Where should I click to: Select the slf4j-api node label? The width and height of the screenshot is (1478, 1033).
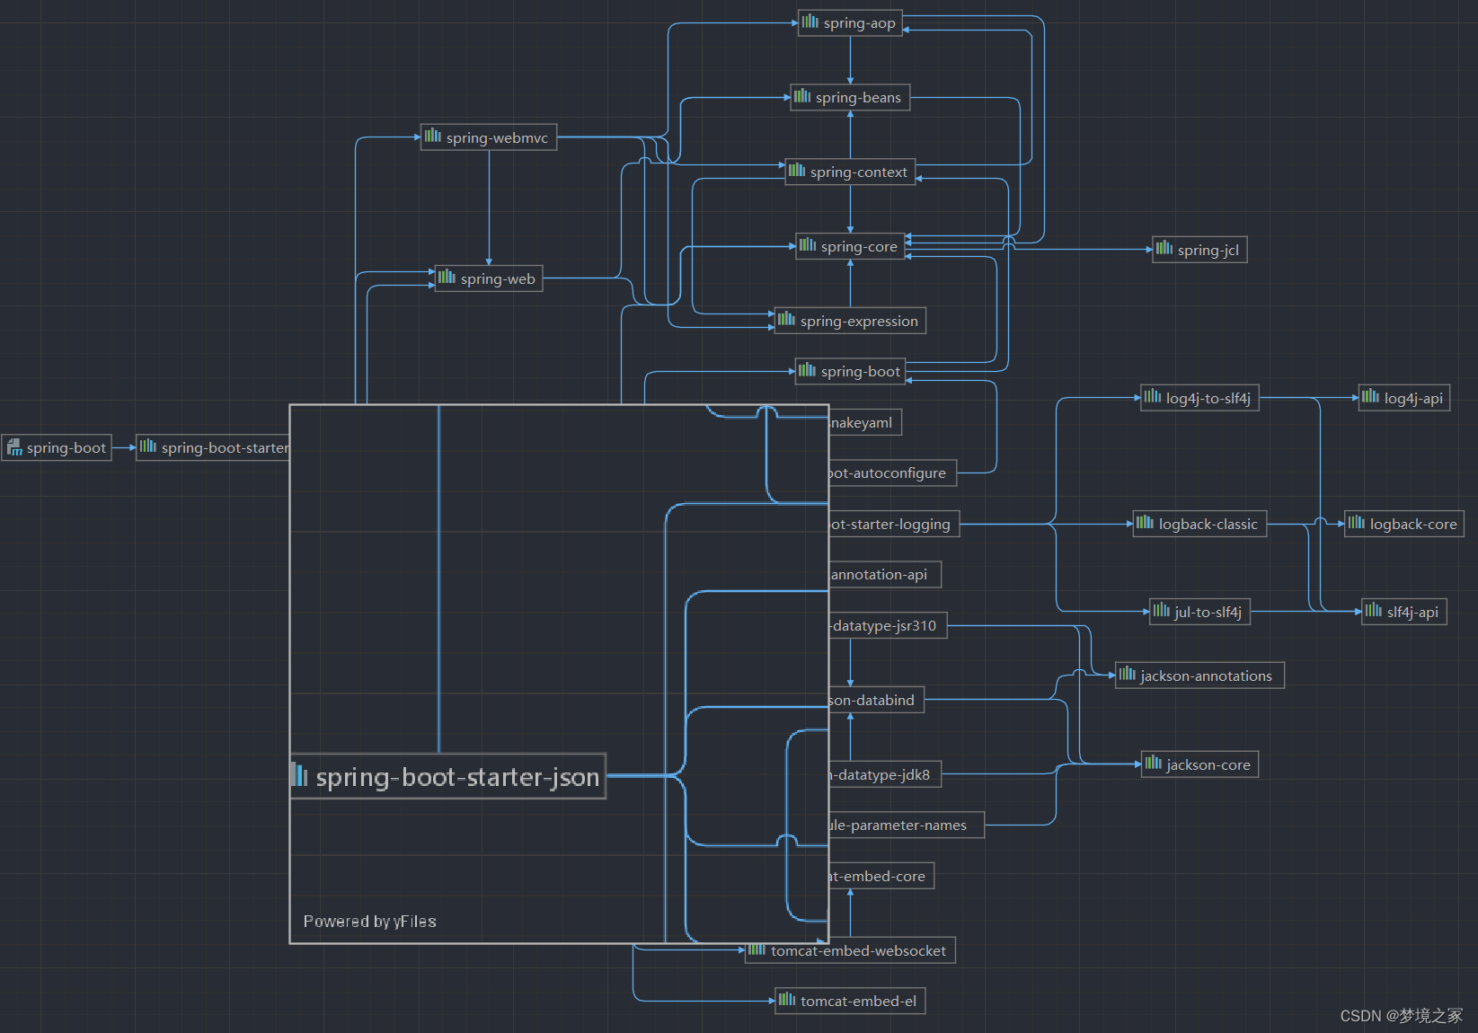pyautogui.click(x=1412, y=613)
